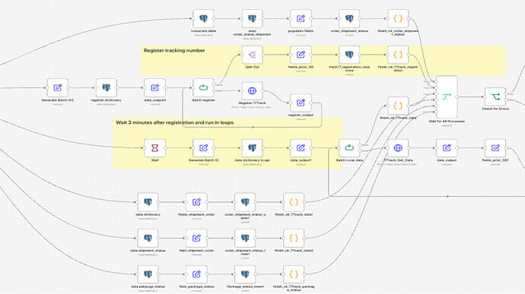
Task: Select the data_output1 edit node
Action: pyautogui.click(x=301, y=148)
